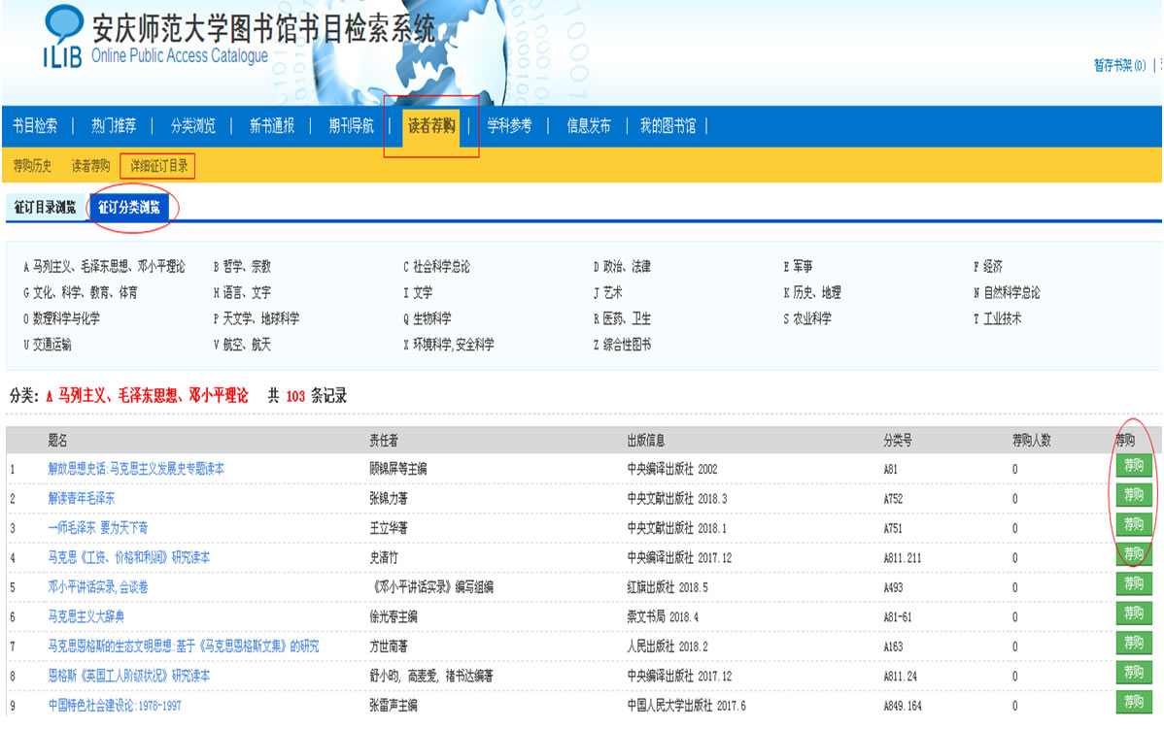Choose category I 文学
This screenshot has width=1164, height=729.
[418, 292]
